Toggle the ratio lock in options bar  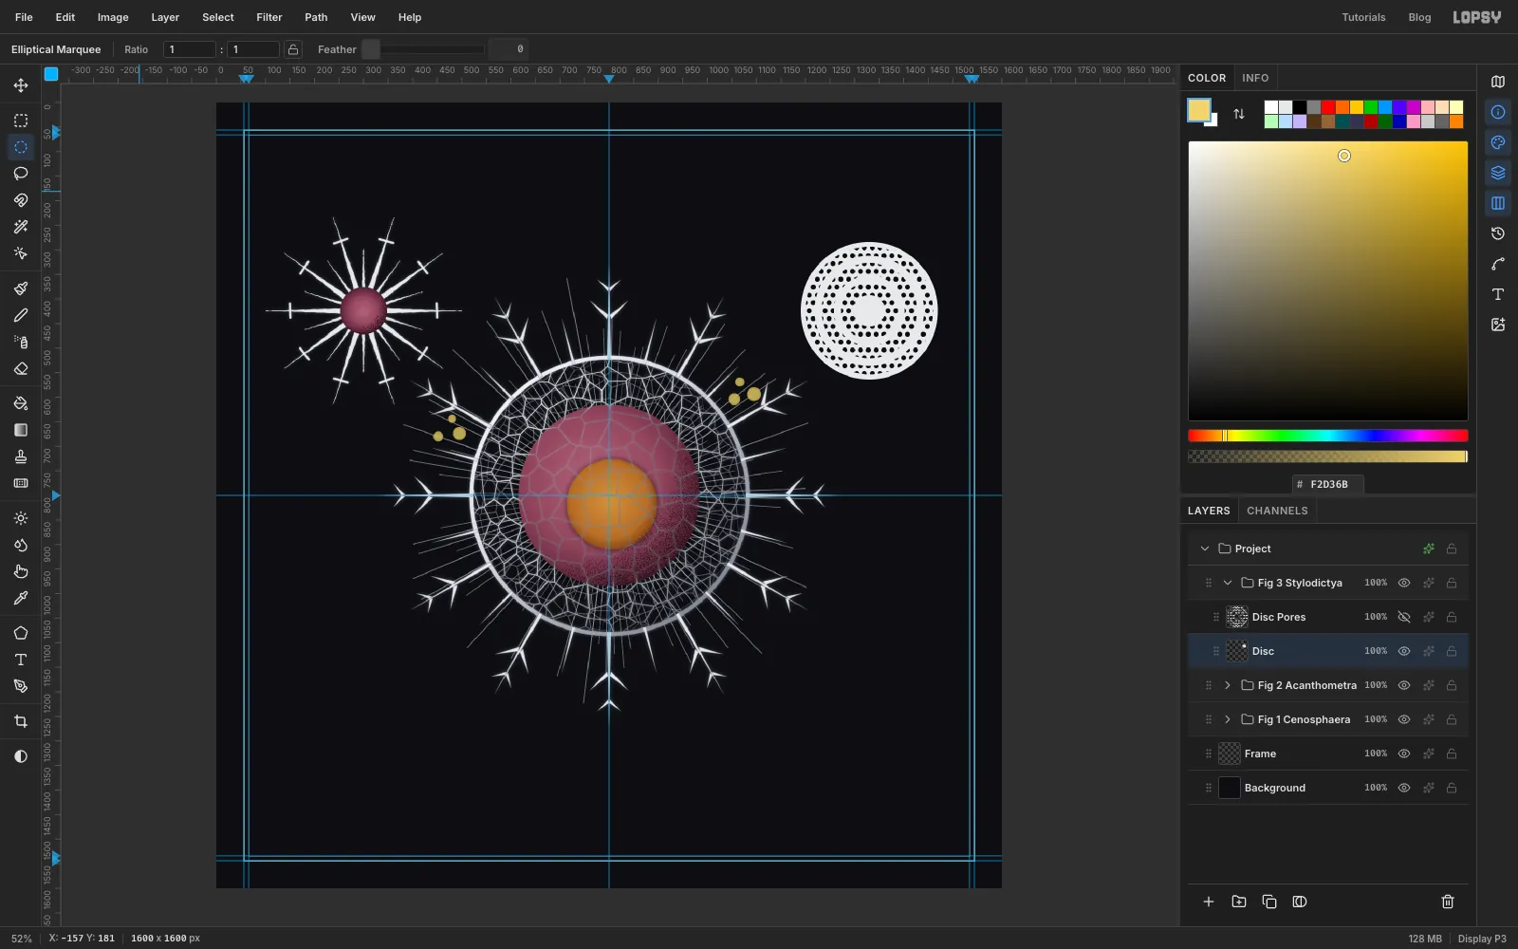coord(293,49)
